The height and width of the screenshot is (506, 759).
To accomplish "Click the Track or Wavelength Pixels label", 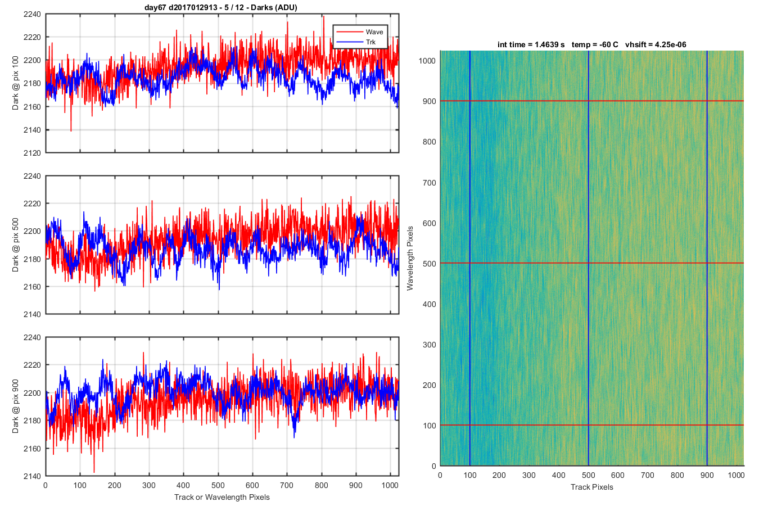I will click(222, 497).
